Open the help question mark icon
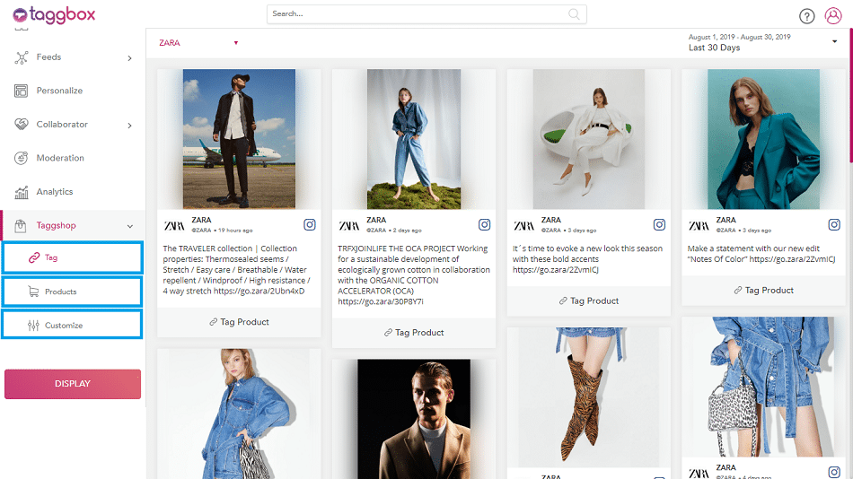The height and width of the screenshot is (479, 853). click(x=806, y=16)
